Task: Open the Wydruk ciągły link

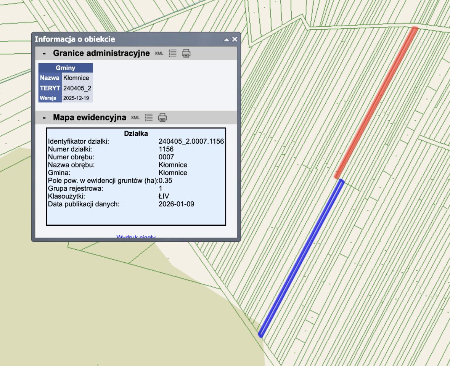Action: (136, 237)
